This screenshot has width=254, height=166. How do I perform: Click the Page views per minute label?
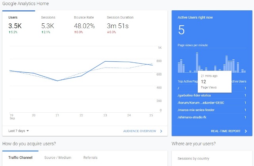pos(192,45)
